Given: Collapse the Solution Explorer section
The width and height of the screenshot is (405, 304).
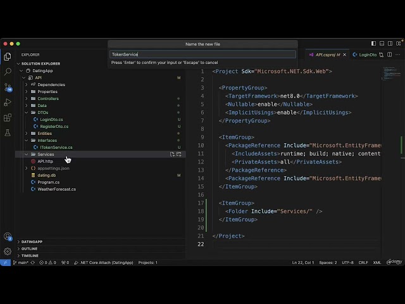Looking at the screenshot, I should point(18,63).
